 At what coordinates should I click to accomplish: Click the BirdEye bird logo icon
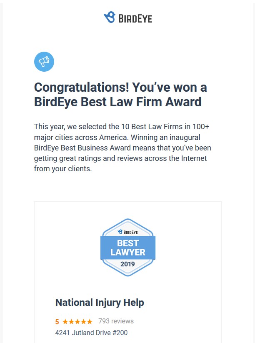click(110, 17)
